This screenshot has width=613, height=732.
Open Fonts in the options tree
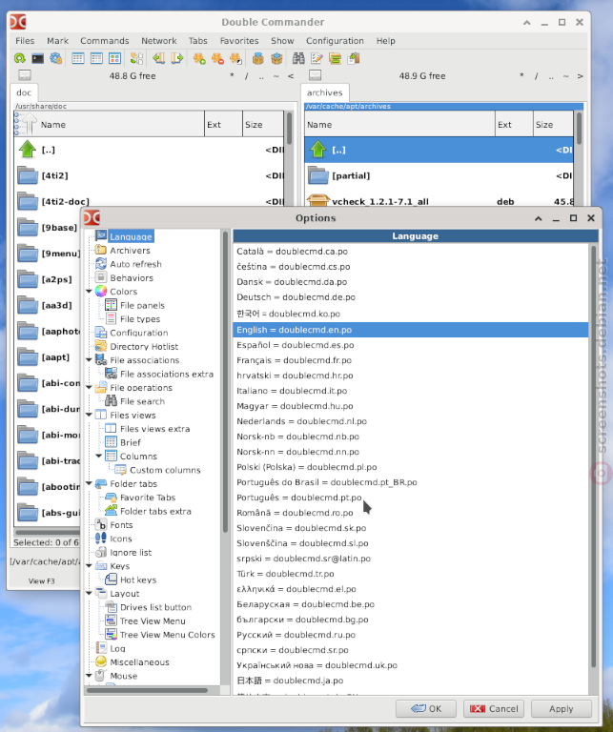tap(121, 525)
